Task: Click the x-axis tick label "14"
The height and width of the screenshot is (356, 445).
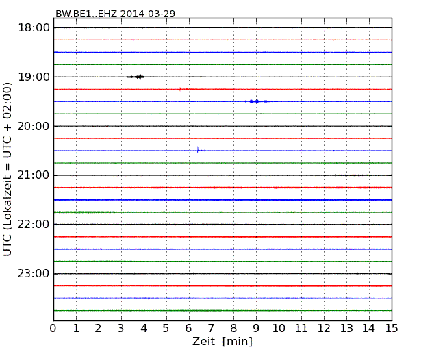Action: [x=369, y=328]
